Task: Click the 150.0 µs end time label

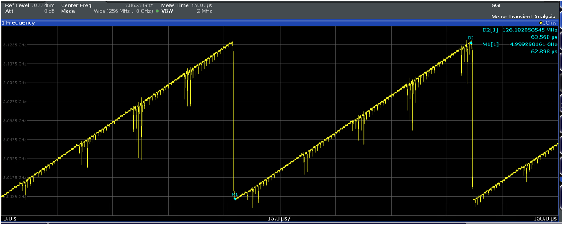Action: coord(545,219)
